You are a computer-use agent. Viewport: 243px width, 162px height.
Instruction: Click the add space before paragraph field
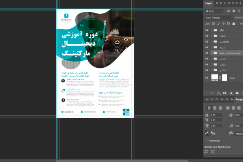pyautogui.click(x=216, y=126)
